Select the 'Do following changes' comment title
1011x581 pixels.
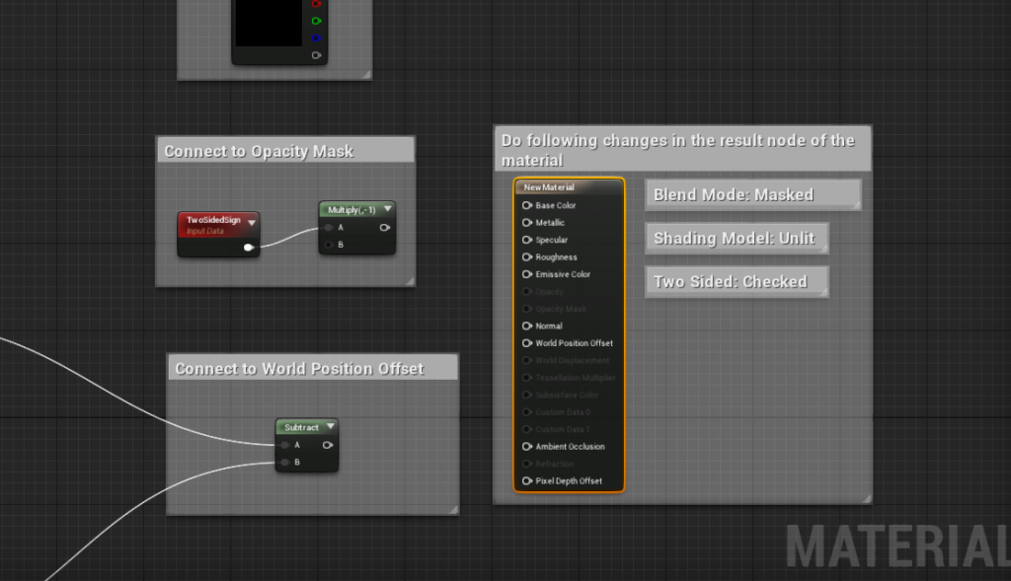pyautogui.click(x=683, y=150)
